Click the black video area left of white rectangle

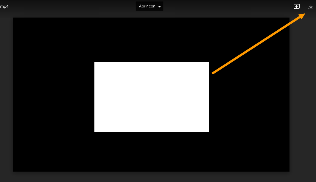point(54,97)
